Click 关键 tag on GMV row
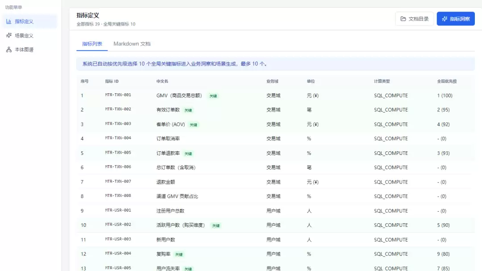The image size is (482, 271). pyautogui.click(x=213, y=96)
